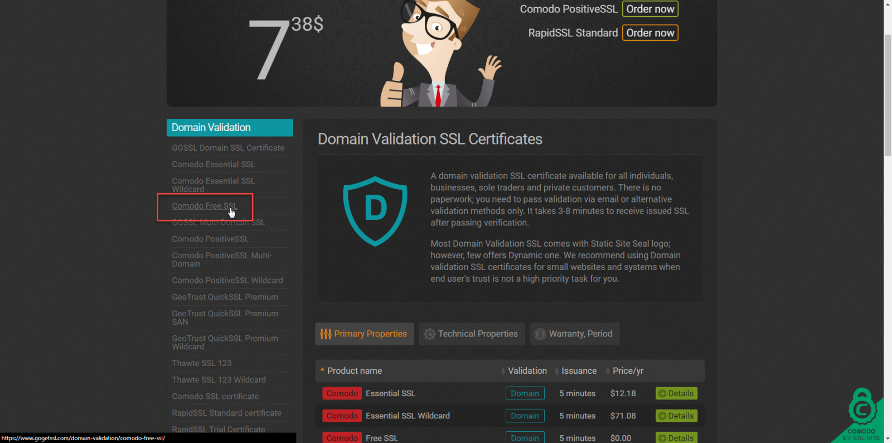The image size is (892, 443).
Task: Open GeoTrust QuickSSL Premium Wildcard link
Action: pos(225,343)
